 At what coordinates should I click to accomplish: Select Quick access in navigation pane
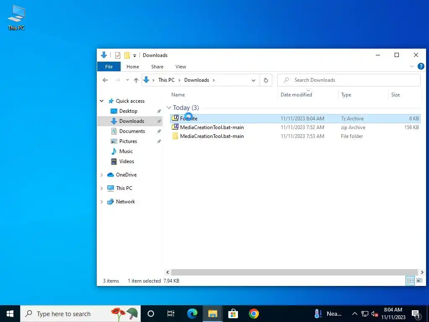click(130, 101)
